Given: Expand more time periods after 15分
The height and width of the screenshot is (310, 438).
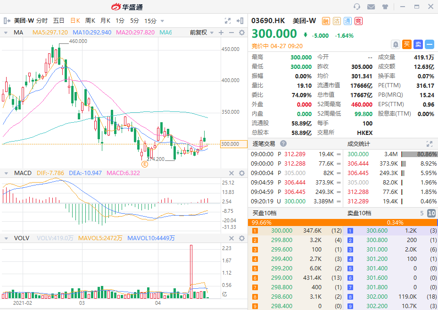Looking at the screenshot, I should point(163,21).
